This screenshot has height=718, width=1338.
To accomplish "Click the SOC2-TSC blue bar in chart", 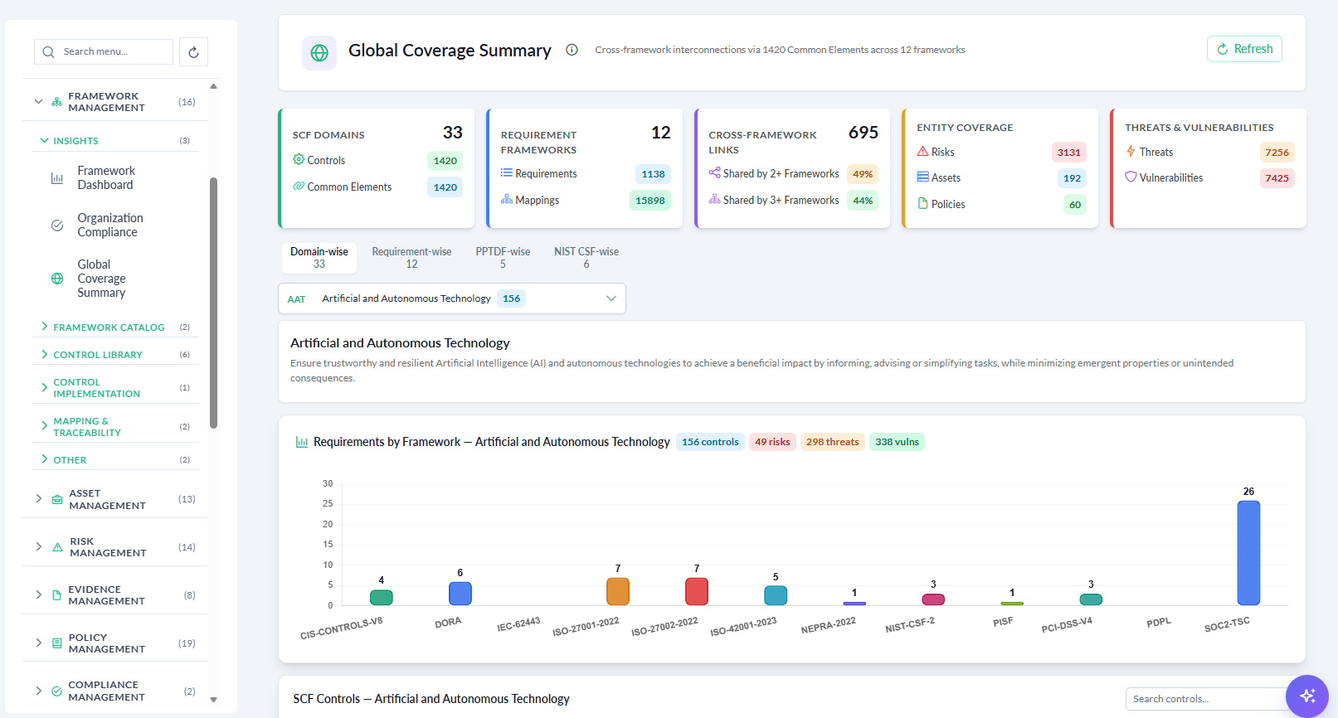I will pyautogui.click(x=1248, y=553).
